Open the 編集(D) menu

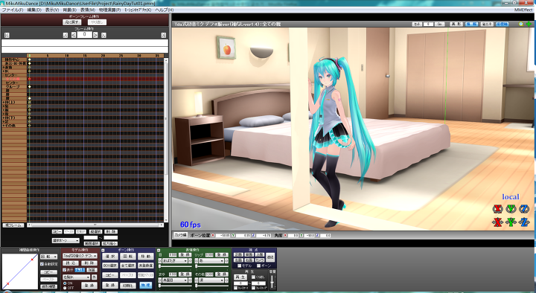click(x=34, y=10)
